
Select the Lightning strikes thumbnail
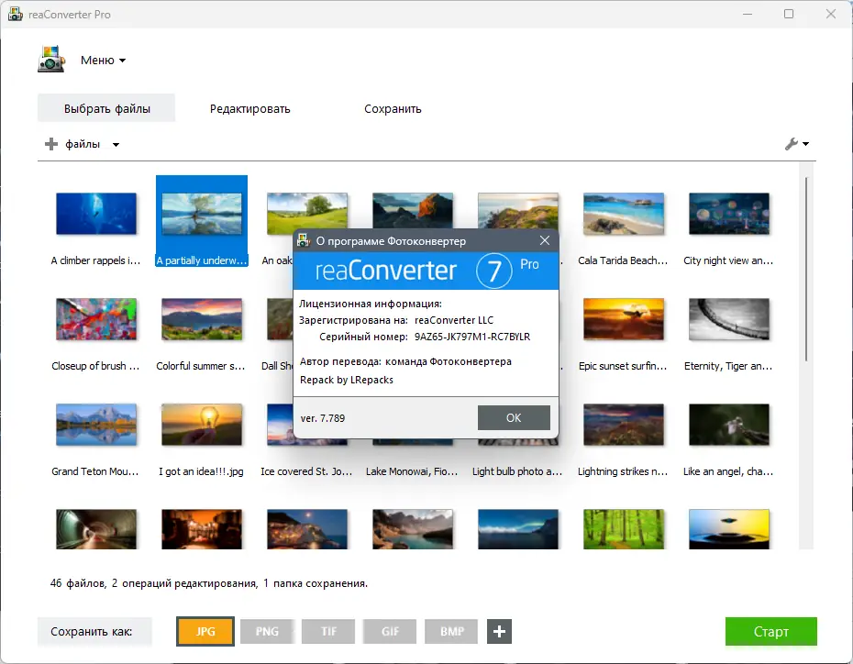coord(624,425)
